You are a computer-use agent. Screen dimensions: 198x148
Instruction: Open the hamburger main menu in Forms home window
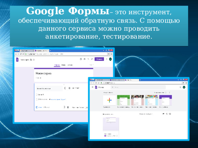[93, 87]
